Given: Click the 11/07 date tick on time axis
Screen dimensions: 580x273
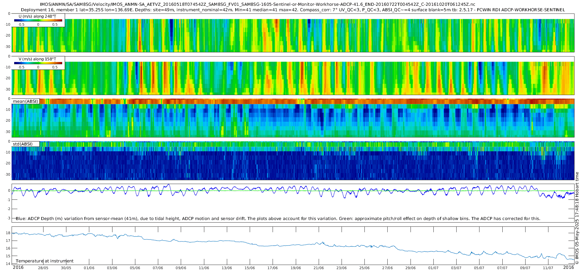Looking at the screenshot, I should point(548,268).
